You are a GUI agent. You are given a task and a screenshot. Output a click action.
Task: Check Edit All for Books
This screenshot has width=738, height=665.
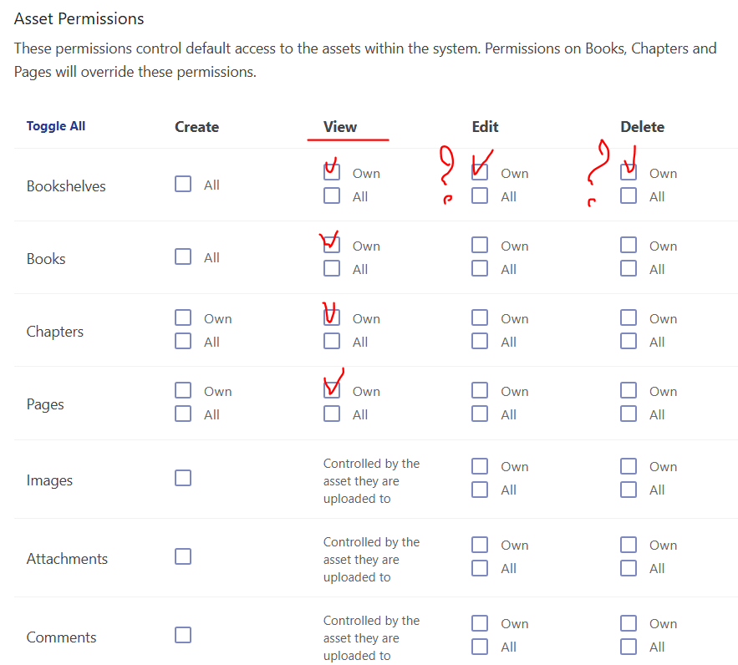(x=480, y=268)
